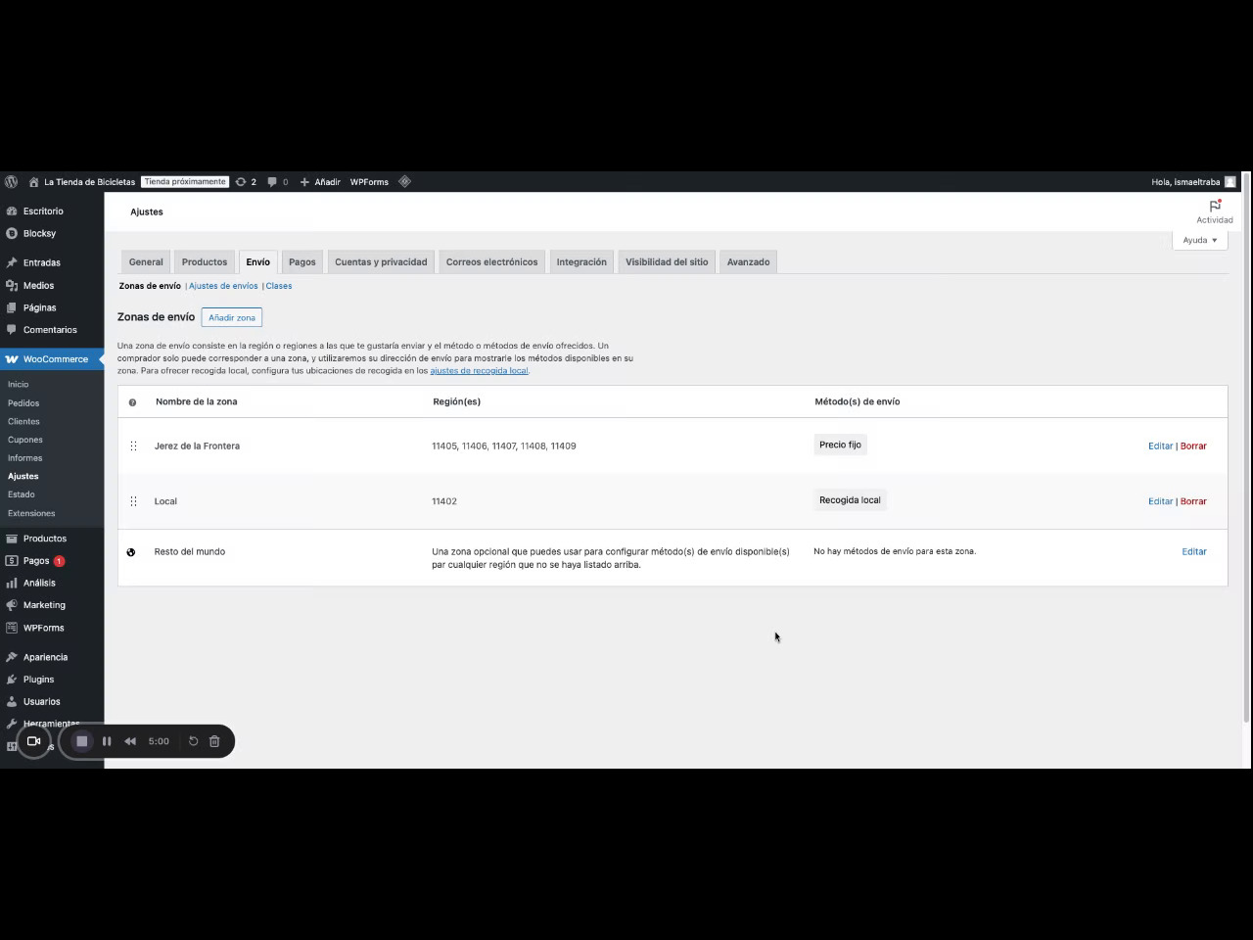This screenshot has height=940, width=1253.
Task: Open Cupones submenu item
Action: tap(25, 440)
